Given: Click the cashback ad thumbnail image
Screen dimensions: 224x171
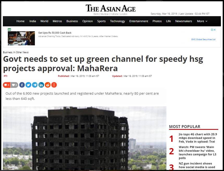Looking at the screenshot, I should point(21,38).
